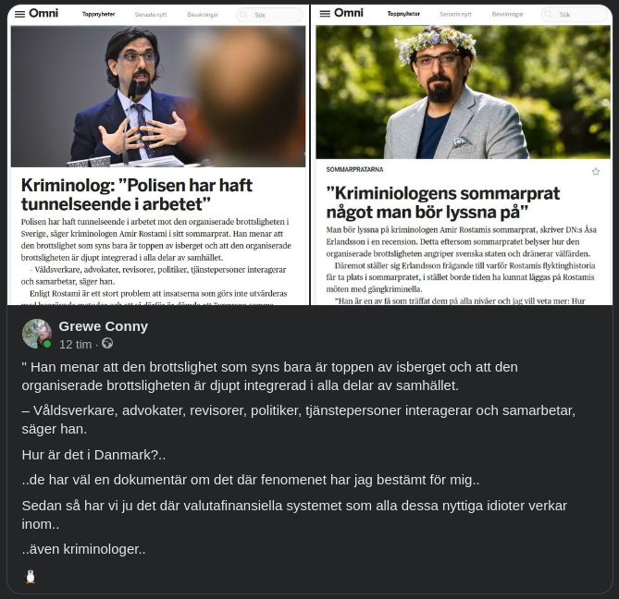
Task: Select Senaste nytt tab in right panel
Action: [456, 14]
